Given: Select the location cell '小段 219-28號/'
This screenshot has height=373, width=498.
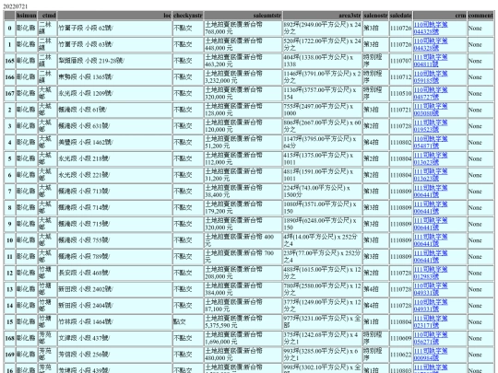Looking at the screenshot, I should coord(114,61).
